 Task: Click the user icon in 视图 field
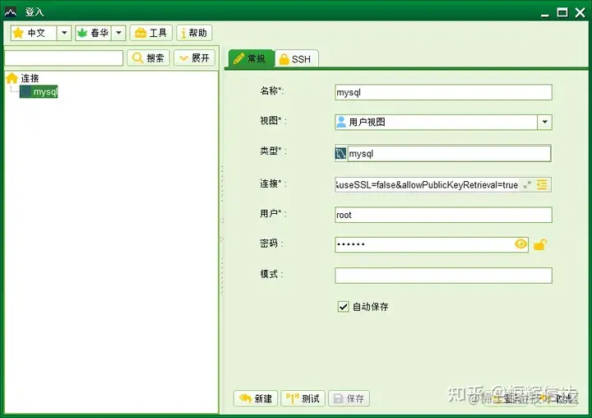tap(341, 122)
